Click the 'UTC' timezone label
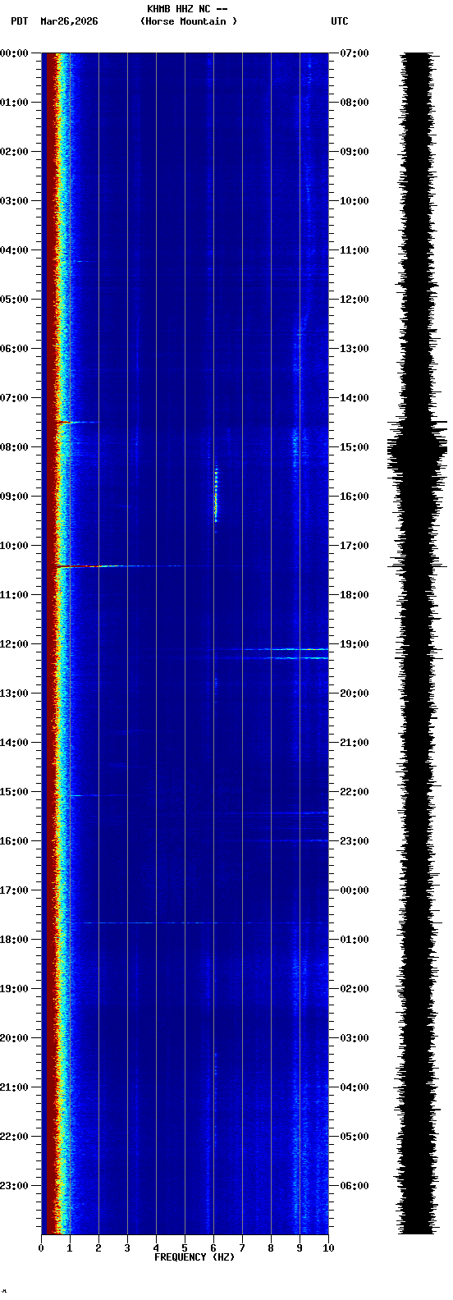This screenshot has width=453, height=1300. coord(340,21)
